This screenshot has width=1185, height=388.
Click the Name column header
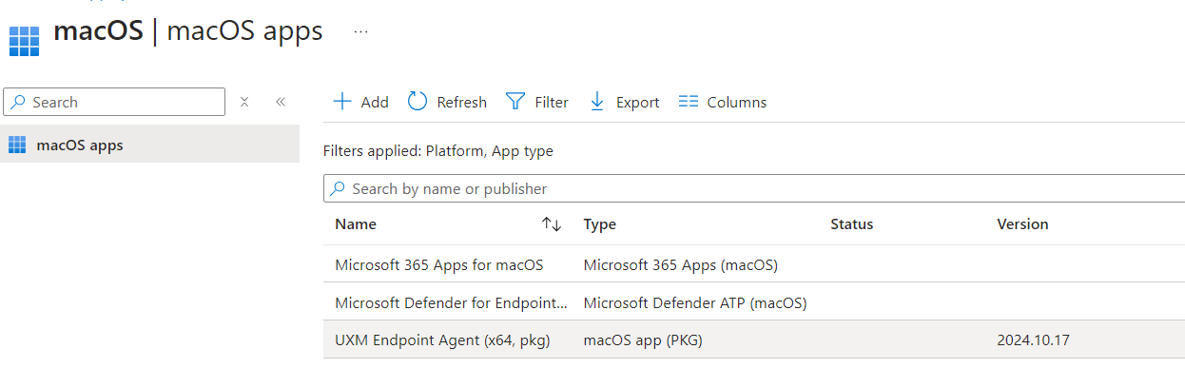[356, 224]
